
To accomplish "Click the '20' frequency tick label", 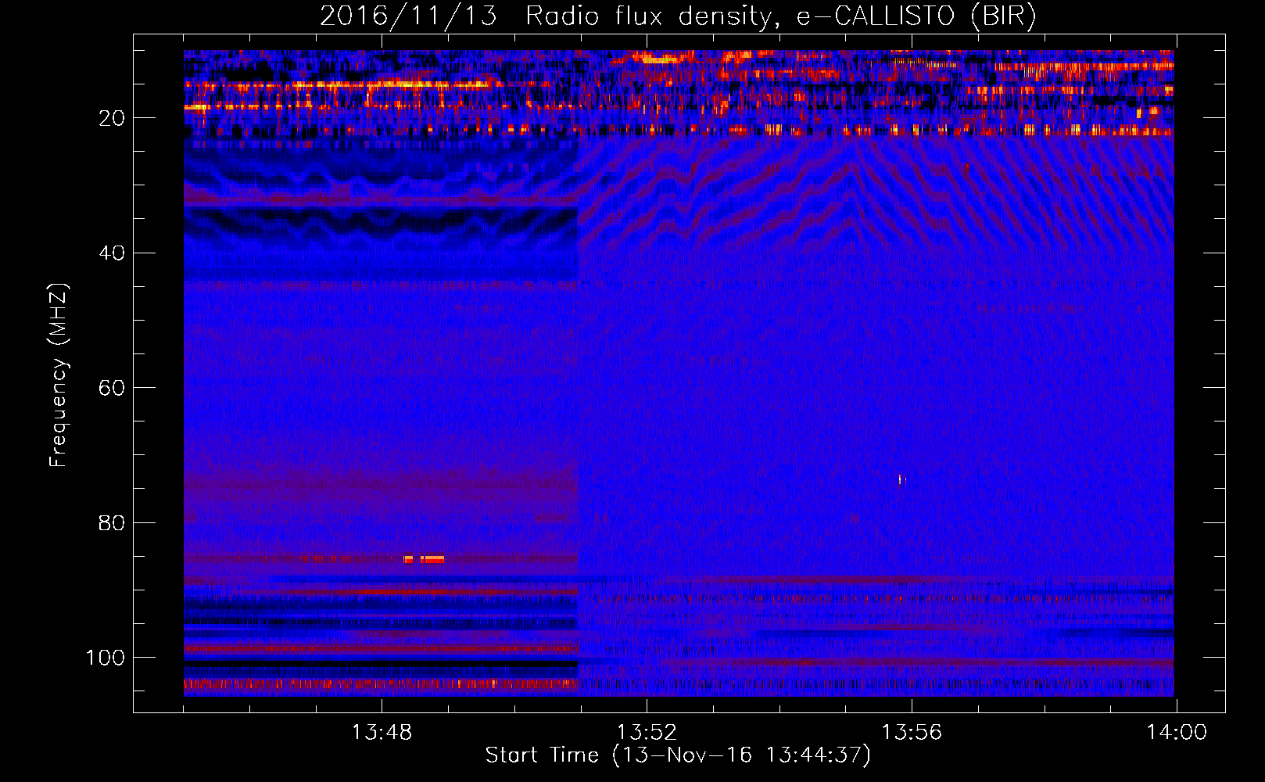I will 113,118.
